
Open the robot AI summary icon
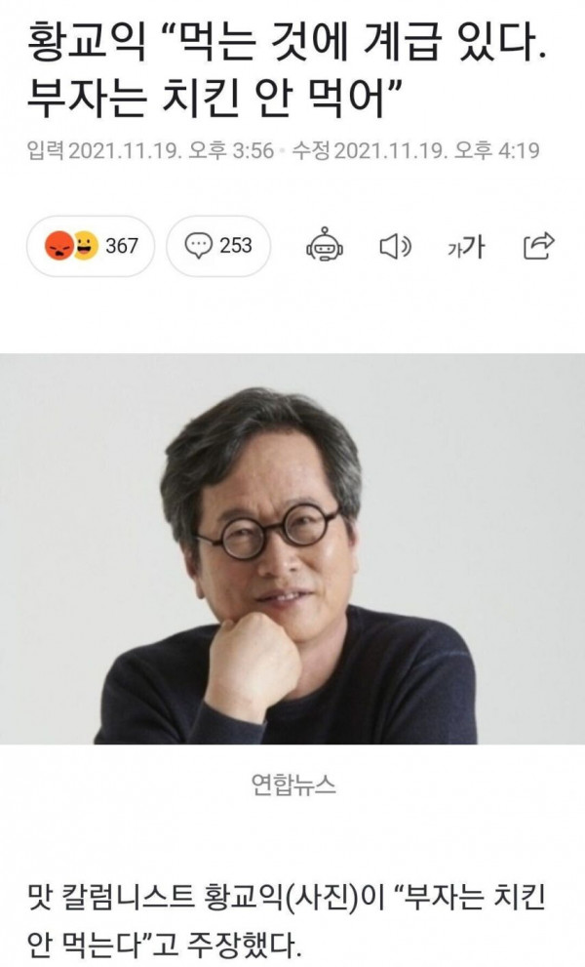click(325, 246)
